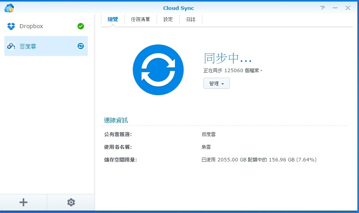The width and height of the screenshot is (359, 213).
Task: Click 百度雲 syncing status icon
Action: [81, 46]
